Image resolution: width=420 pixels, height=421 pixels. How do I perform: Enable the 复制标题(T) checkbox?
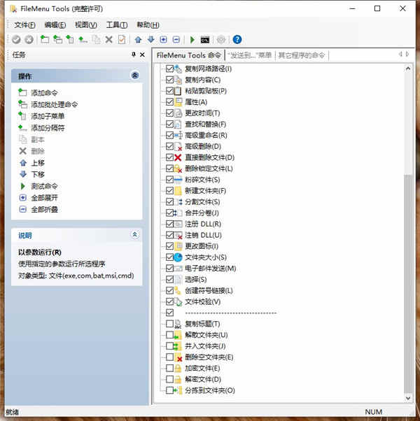[x=169, y=324]
